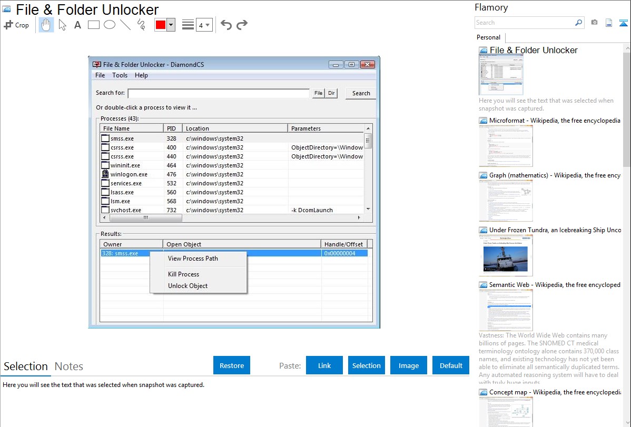Viewport: 631px width, 427px height.
Task: Open the line width 4 dropdown
Action: pos(204,25)
